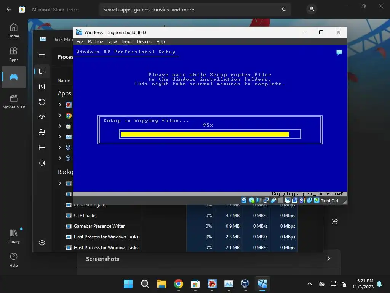Screen dimensions: 390x293
Task: Click the network adapter indicator in VirtualBox
Action: tap(266, 200)
